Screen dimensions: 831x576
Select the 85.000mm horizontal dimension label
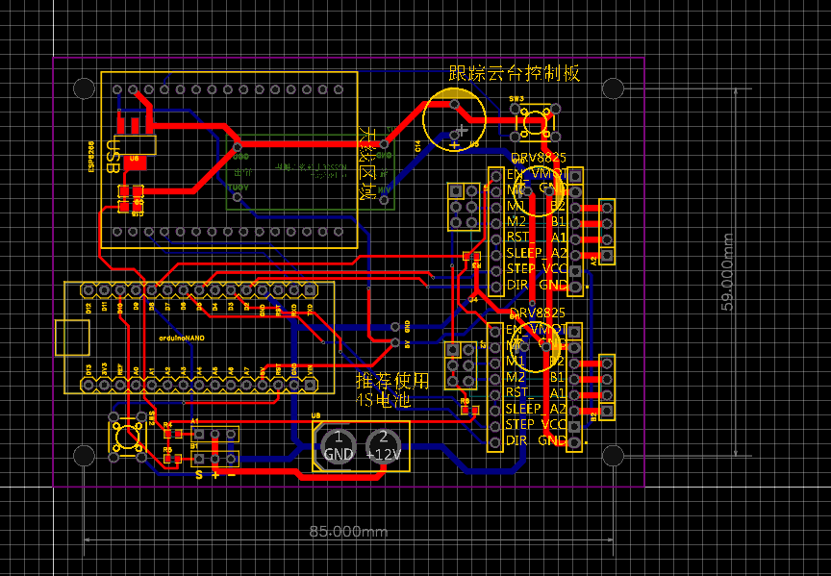348,531
